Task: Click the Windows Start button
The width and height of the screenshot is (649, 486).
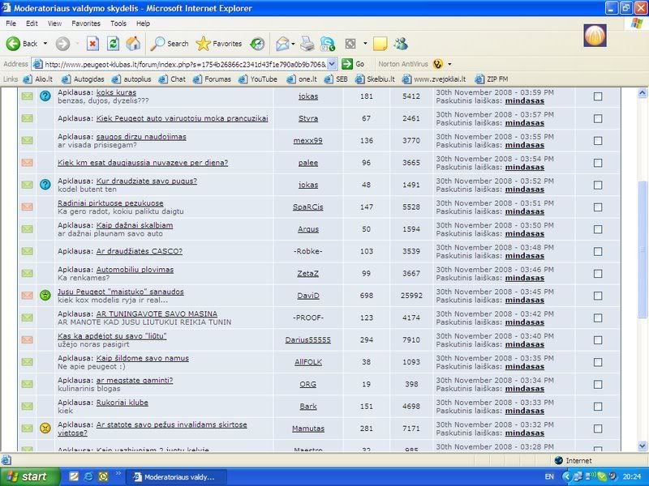Action: (x=26, y=476)
